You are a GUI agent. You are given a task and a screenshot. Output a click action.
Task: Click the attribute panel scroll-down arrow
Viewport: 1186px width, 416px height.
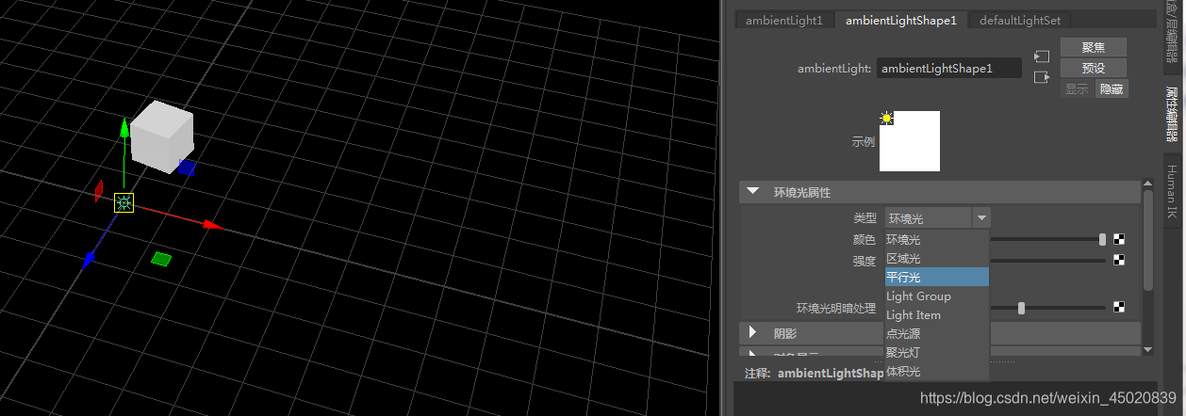pos(1147,349)
